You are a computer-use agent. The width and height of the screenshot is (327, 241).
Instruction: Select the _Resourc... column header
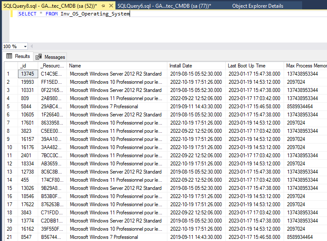pyautogui.click(x=52, y=66)
